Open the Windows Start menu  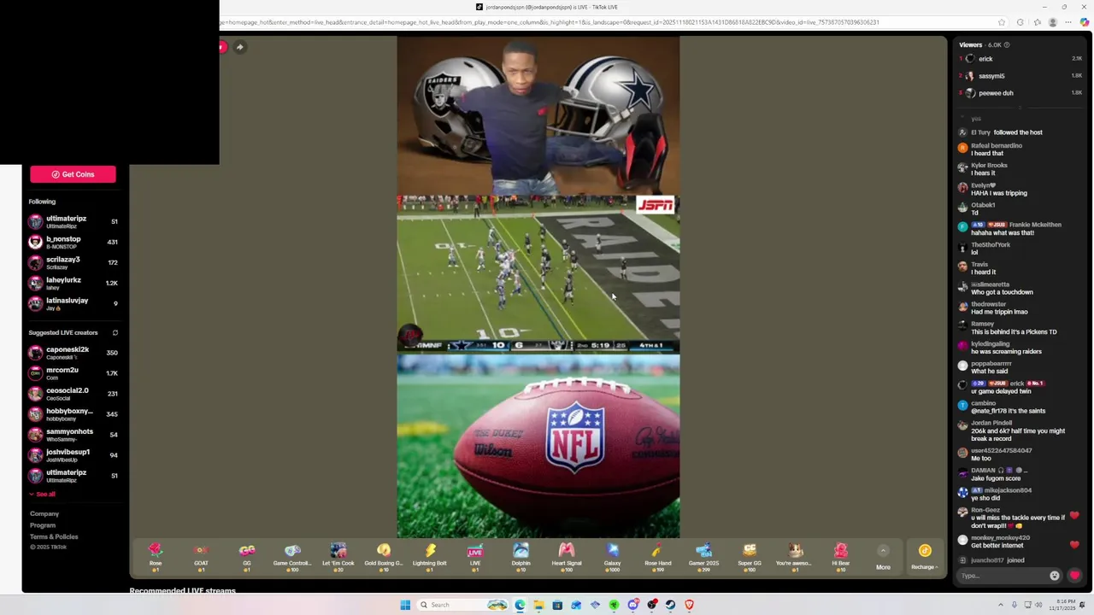405,605
